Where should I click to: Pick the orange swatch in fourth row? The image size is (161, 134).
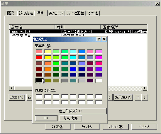[x=48, y=69]
